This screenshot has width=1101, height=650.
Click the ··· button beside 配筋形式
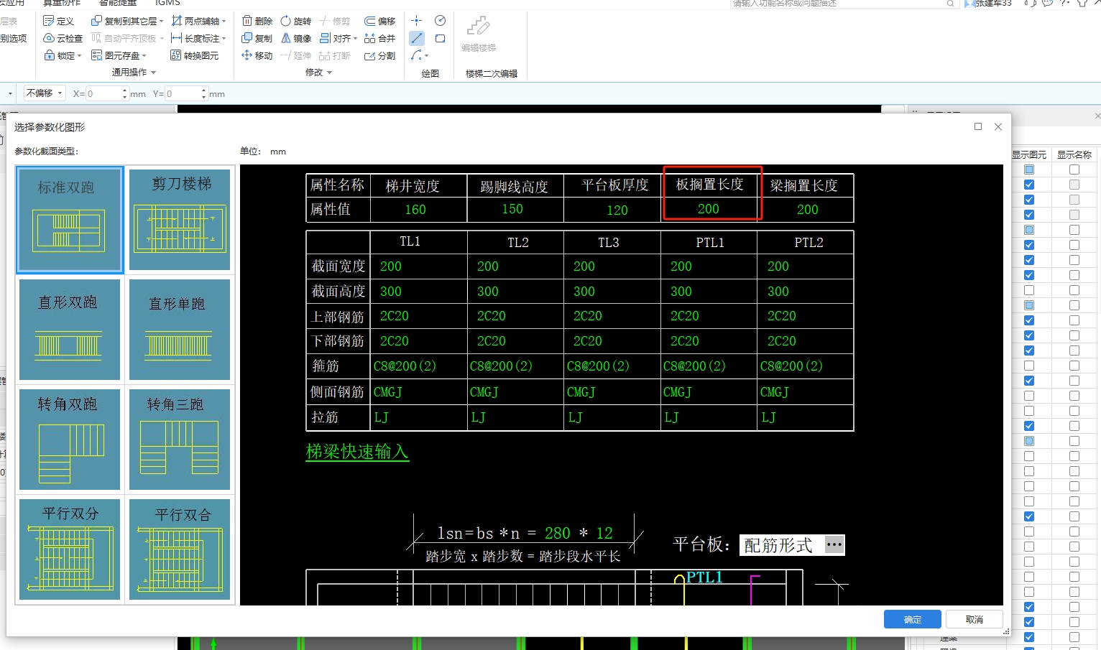[834, 545]
